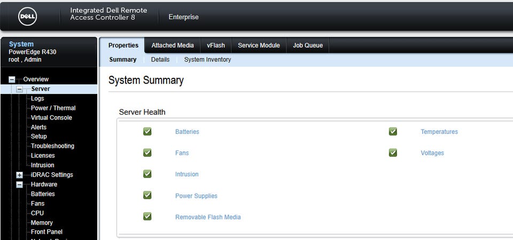Click the Fans green health status icon
The height and width of the screenshot is (240, 513).
point(147,153)
